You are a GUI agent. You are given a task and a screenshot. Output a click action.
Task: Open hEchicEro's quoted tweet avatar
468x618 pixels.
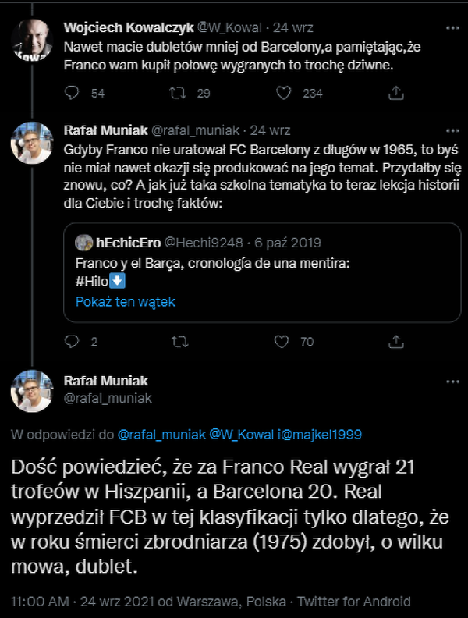click(x=84, y=242)
